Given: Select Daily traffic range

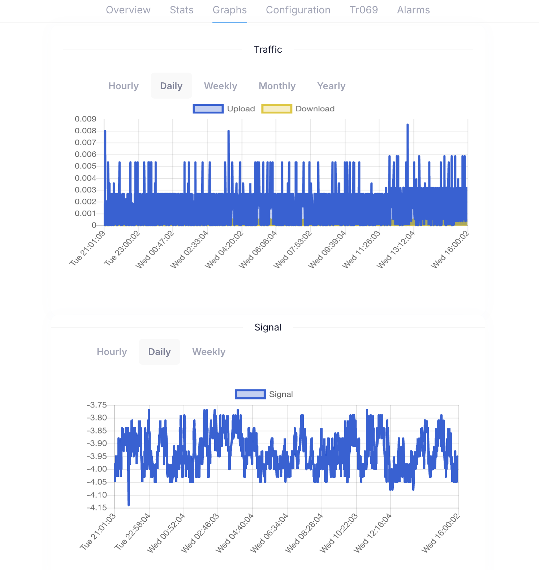Looking at the screenshot, I should (x=171, y=86).
